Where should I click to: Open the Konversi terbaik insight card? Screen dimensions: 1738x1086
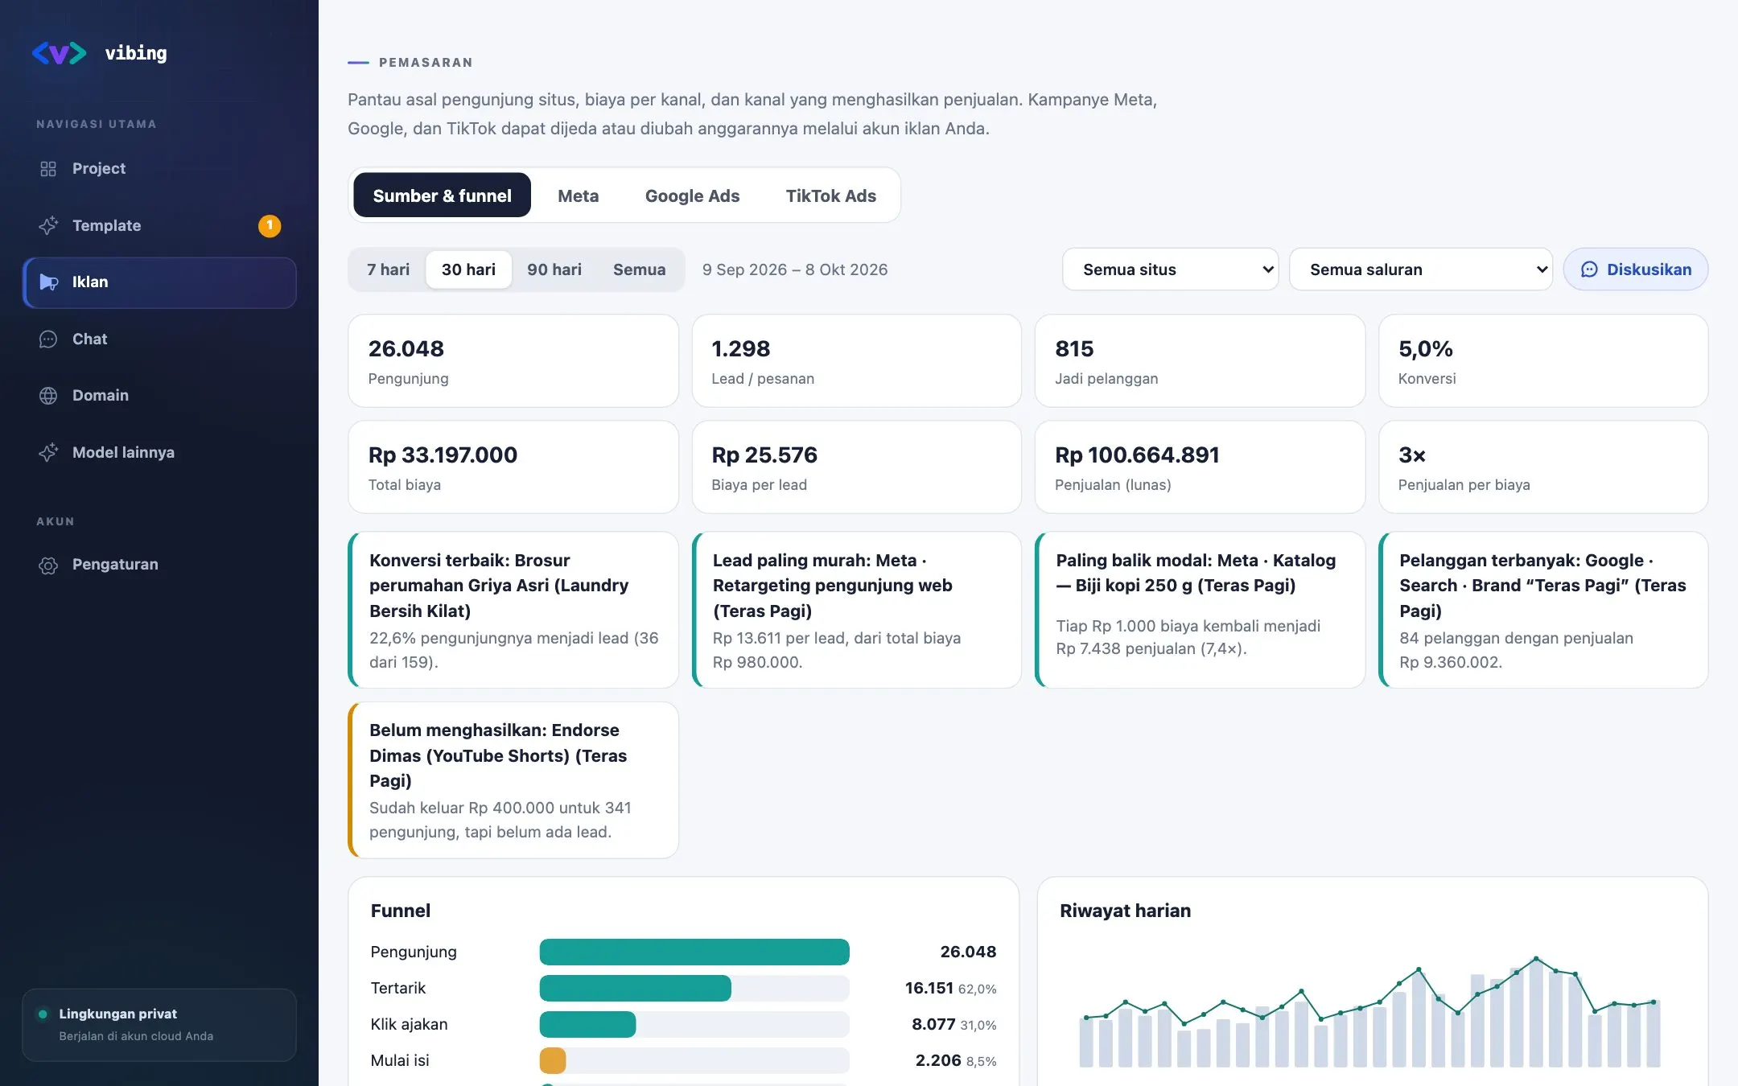click(513, 610)
